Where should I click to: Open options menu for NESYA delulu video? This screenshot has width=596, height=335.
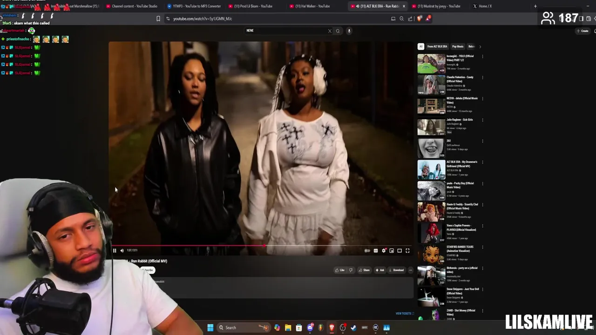[x=482, y=99]
